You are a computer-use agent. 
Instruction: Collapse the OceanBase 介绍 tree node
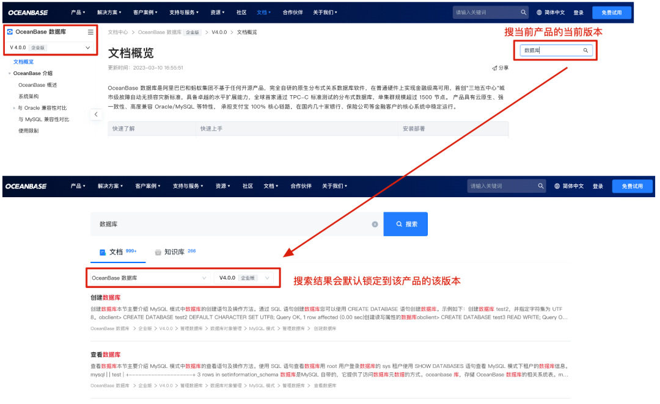pos(9,74)
